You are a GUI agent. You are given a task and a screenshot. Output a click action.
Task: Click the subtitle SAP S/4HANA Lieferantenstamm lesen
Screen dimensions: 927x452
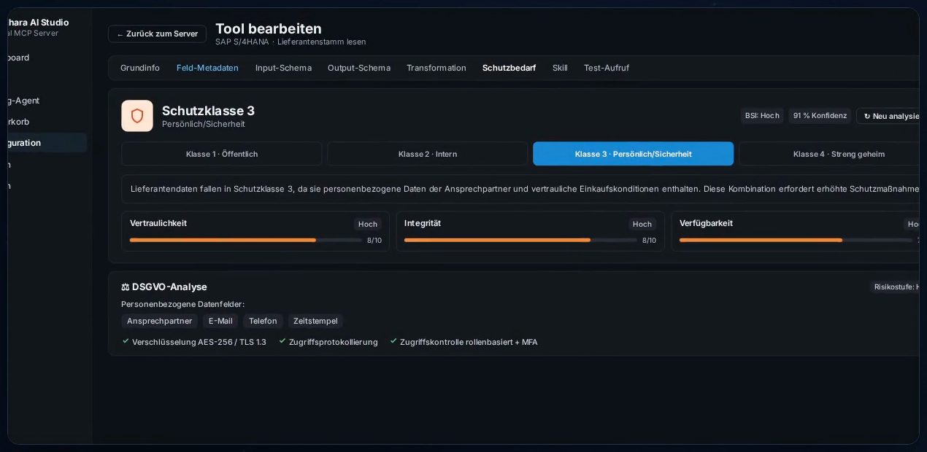point(291,42)
